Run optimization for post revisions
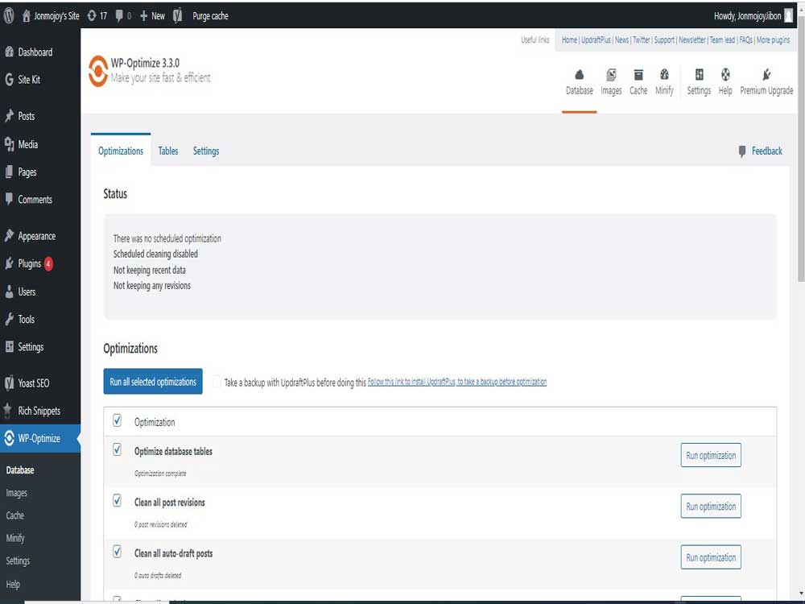The height and width of the screenshot is (604, 805). [711, 506]
